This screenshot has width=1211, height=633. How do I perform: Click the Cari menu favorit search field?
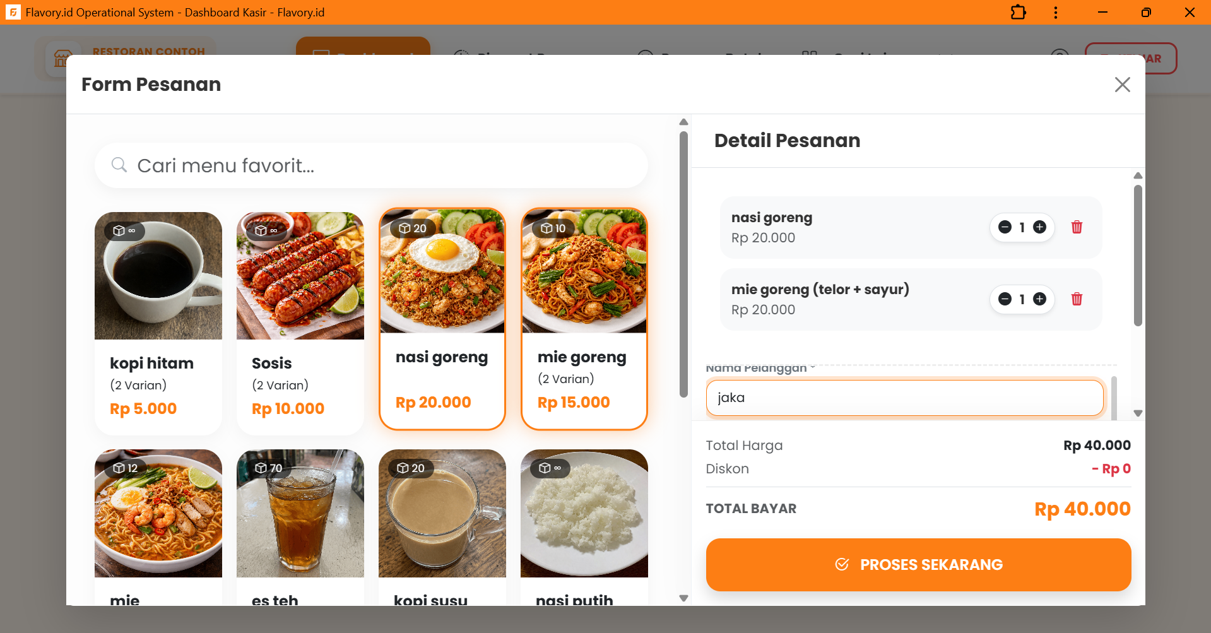click(x=371, y=165)
